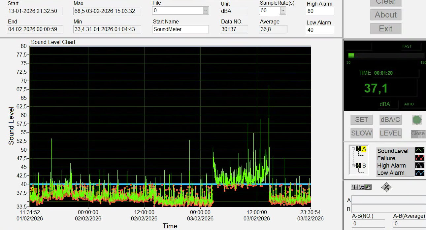Viewport: 426px width, 230px height.
Task: Switch weighting with dBA/C button
Action: coord(390,120)
